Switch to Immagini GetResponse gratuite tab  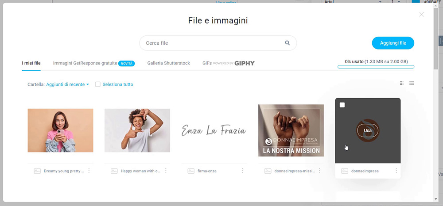(x=85, y=63)
